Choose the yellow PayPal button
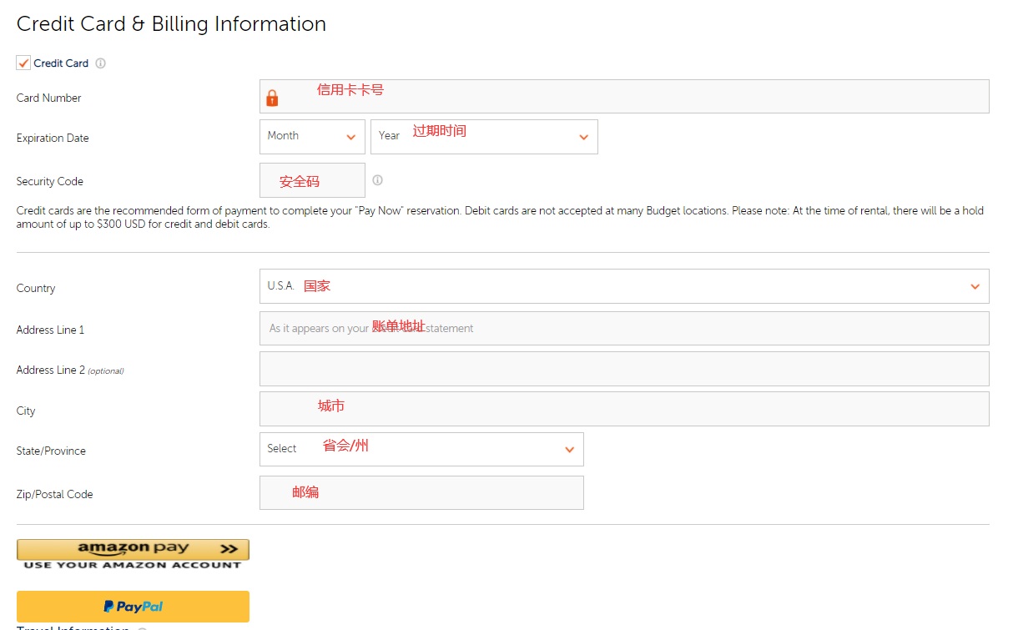1013x630 pixels. tap(133, 607)
